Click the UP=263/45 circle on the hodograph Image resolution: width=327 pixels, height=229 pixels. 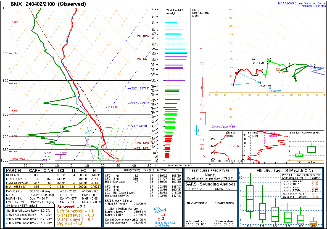270,88
